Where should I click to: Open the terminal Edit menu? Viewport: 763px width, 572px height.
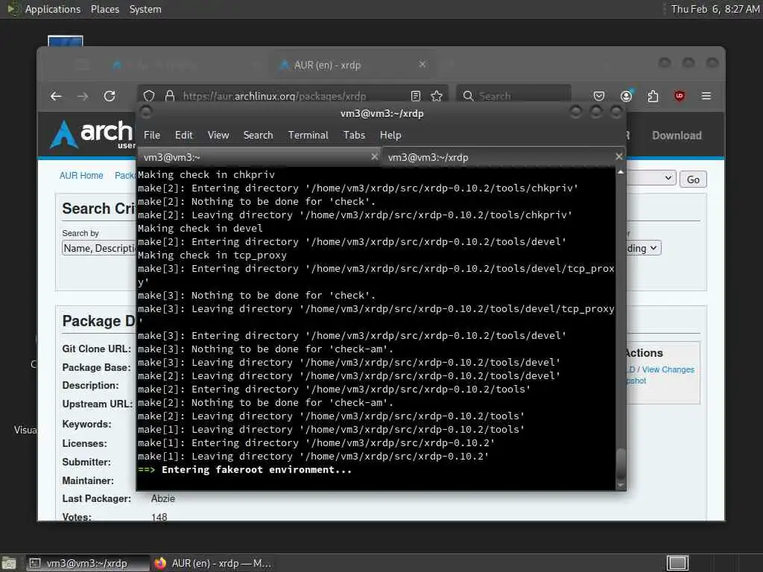click(184, 136)
